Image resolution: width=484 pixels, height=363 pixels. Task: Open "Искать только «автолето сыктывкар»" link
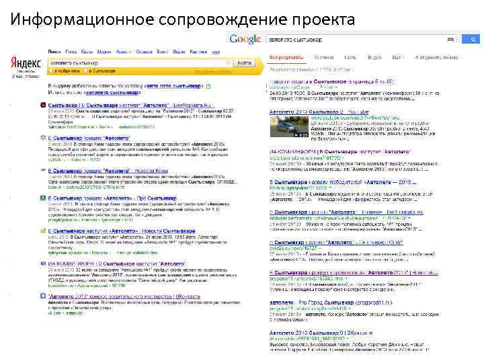click(112, 92)
